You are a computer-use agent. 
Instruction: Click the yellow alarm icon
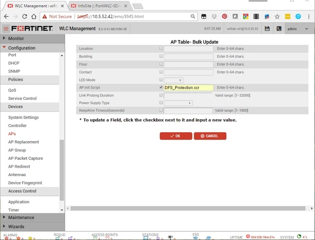tap(30, 238)
